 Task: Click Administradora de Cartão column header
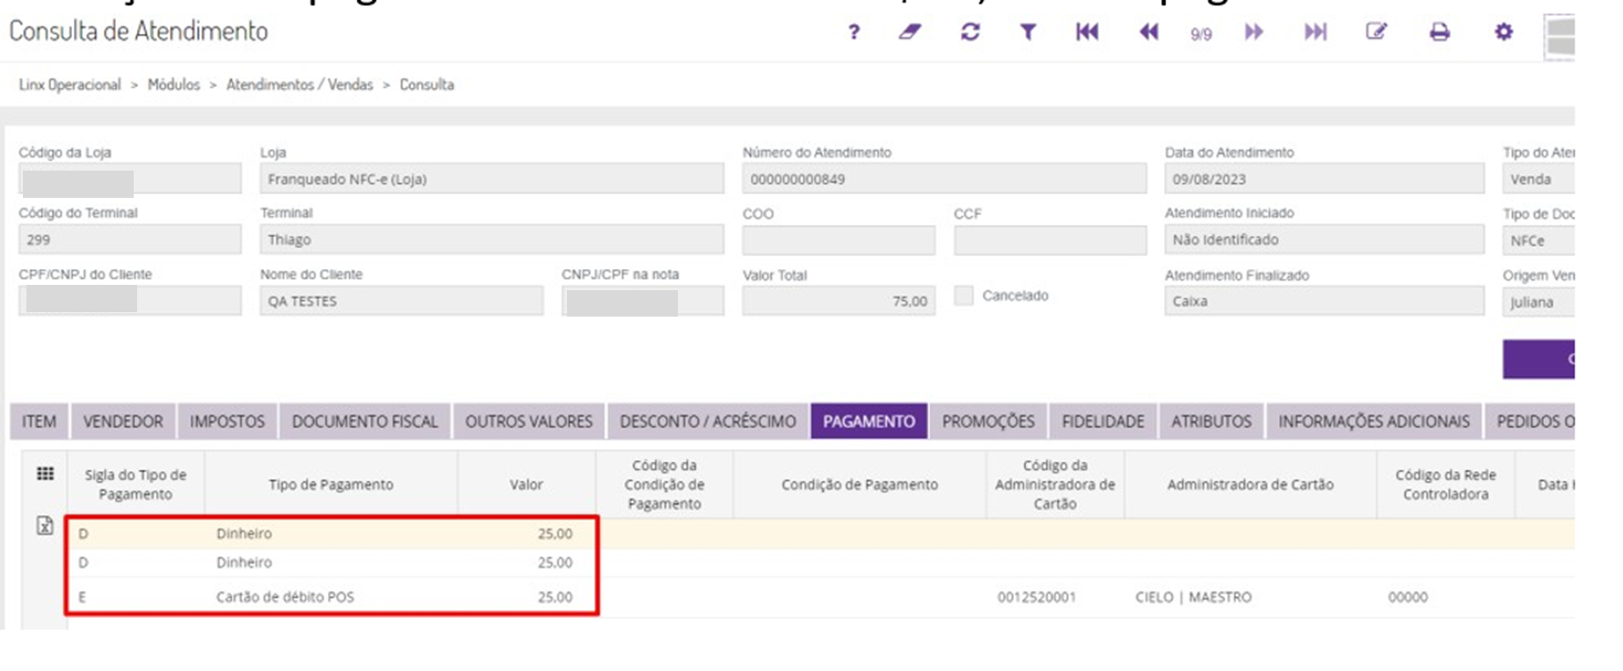point(1250,485)
